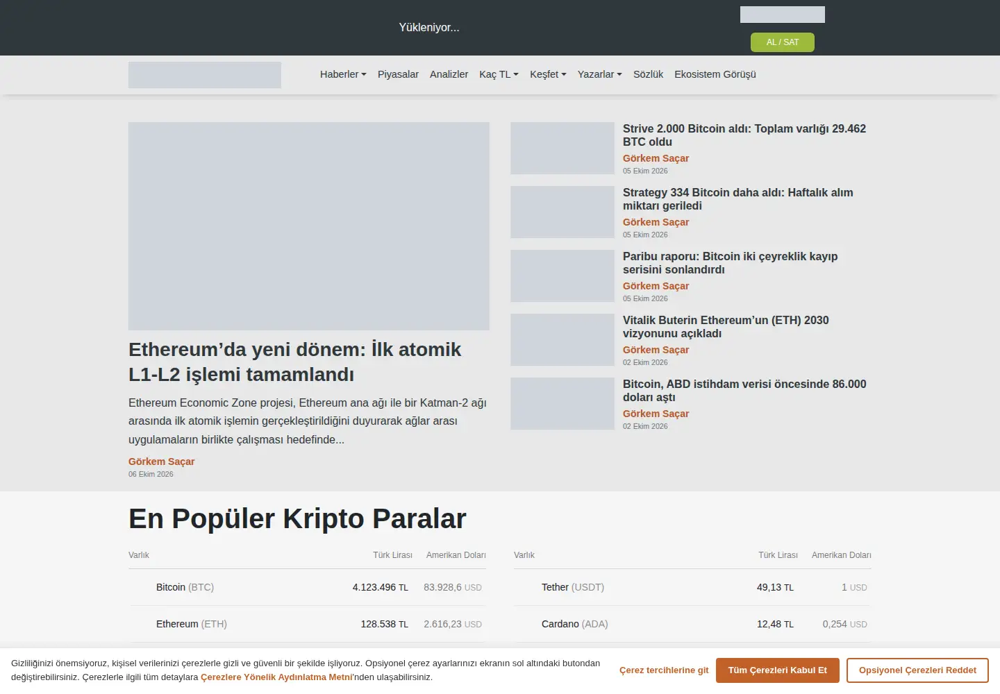Screen dimensions: 1000x694
Task: Open the Sözlük page
Action: click(x=648, y=74)
